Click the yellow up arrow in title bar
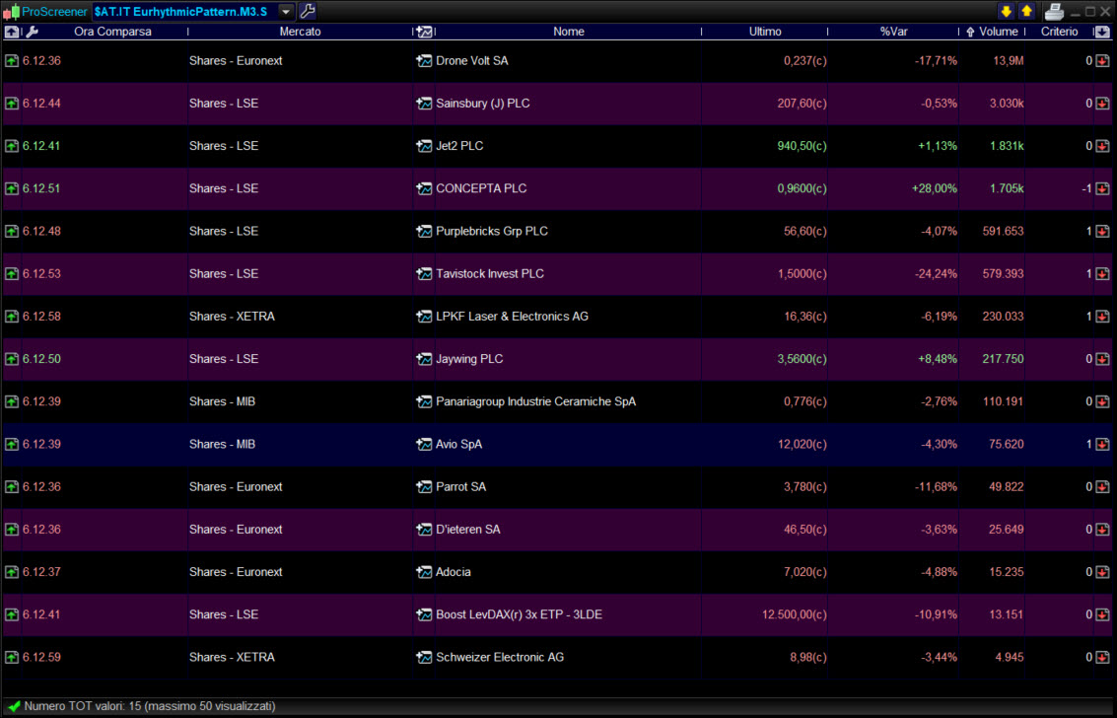The height and width of the screenshot is (718, 1117). 1026,12
